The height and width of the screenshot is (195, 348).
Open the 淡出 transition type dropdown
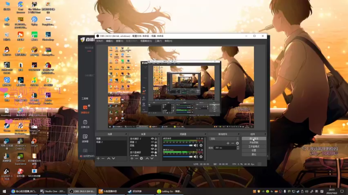coord(224,139)
